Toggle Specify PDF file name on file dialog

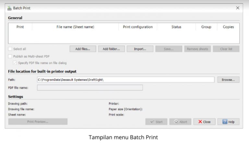pyautogui.click(x=15, y=63)
